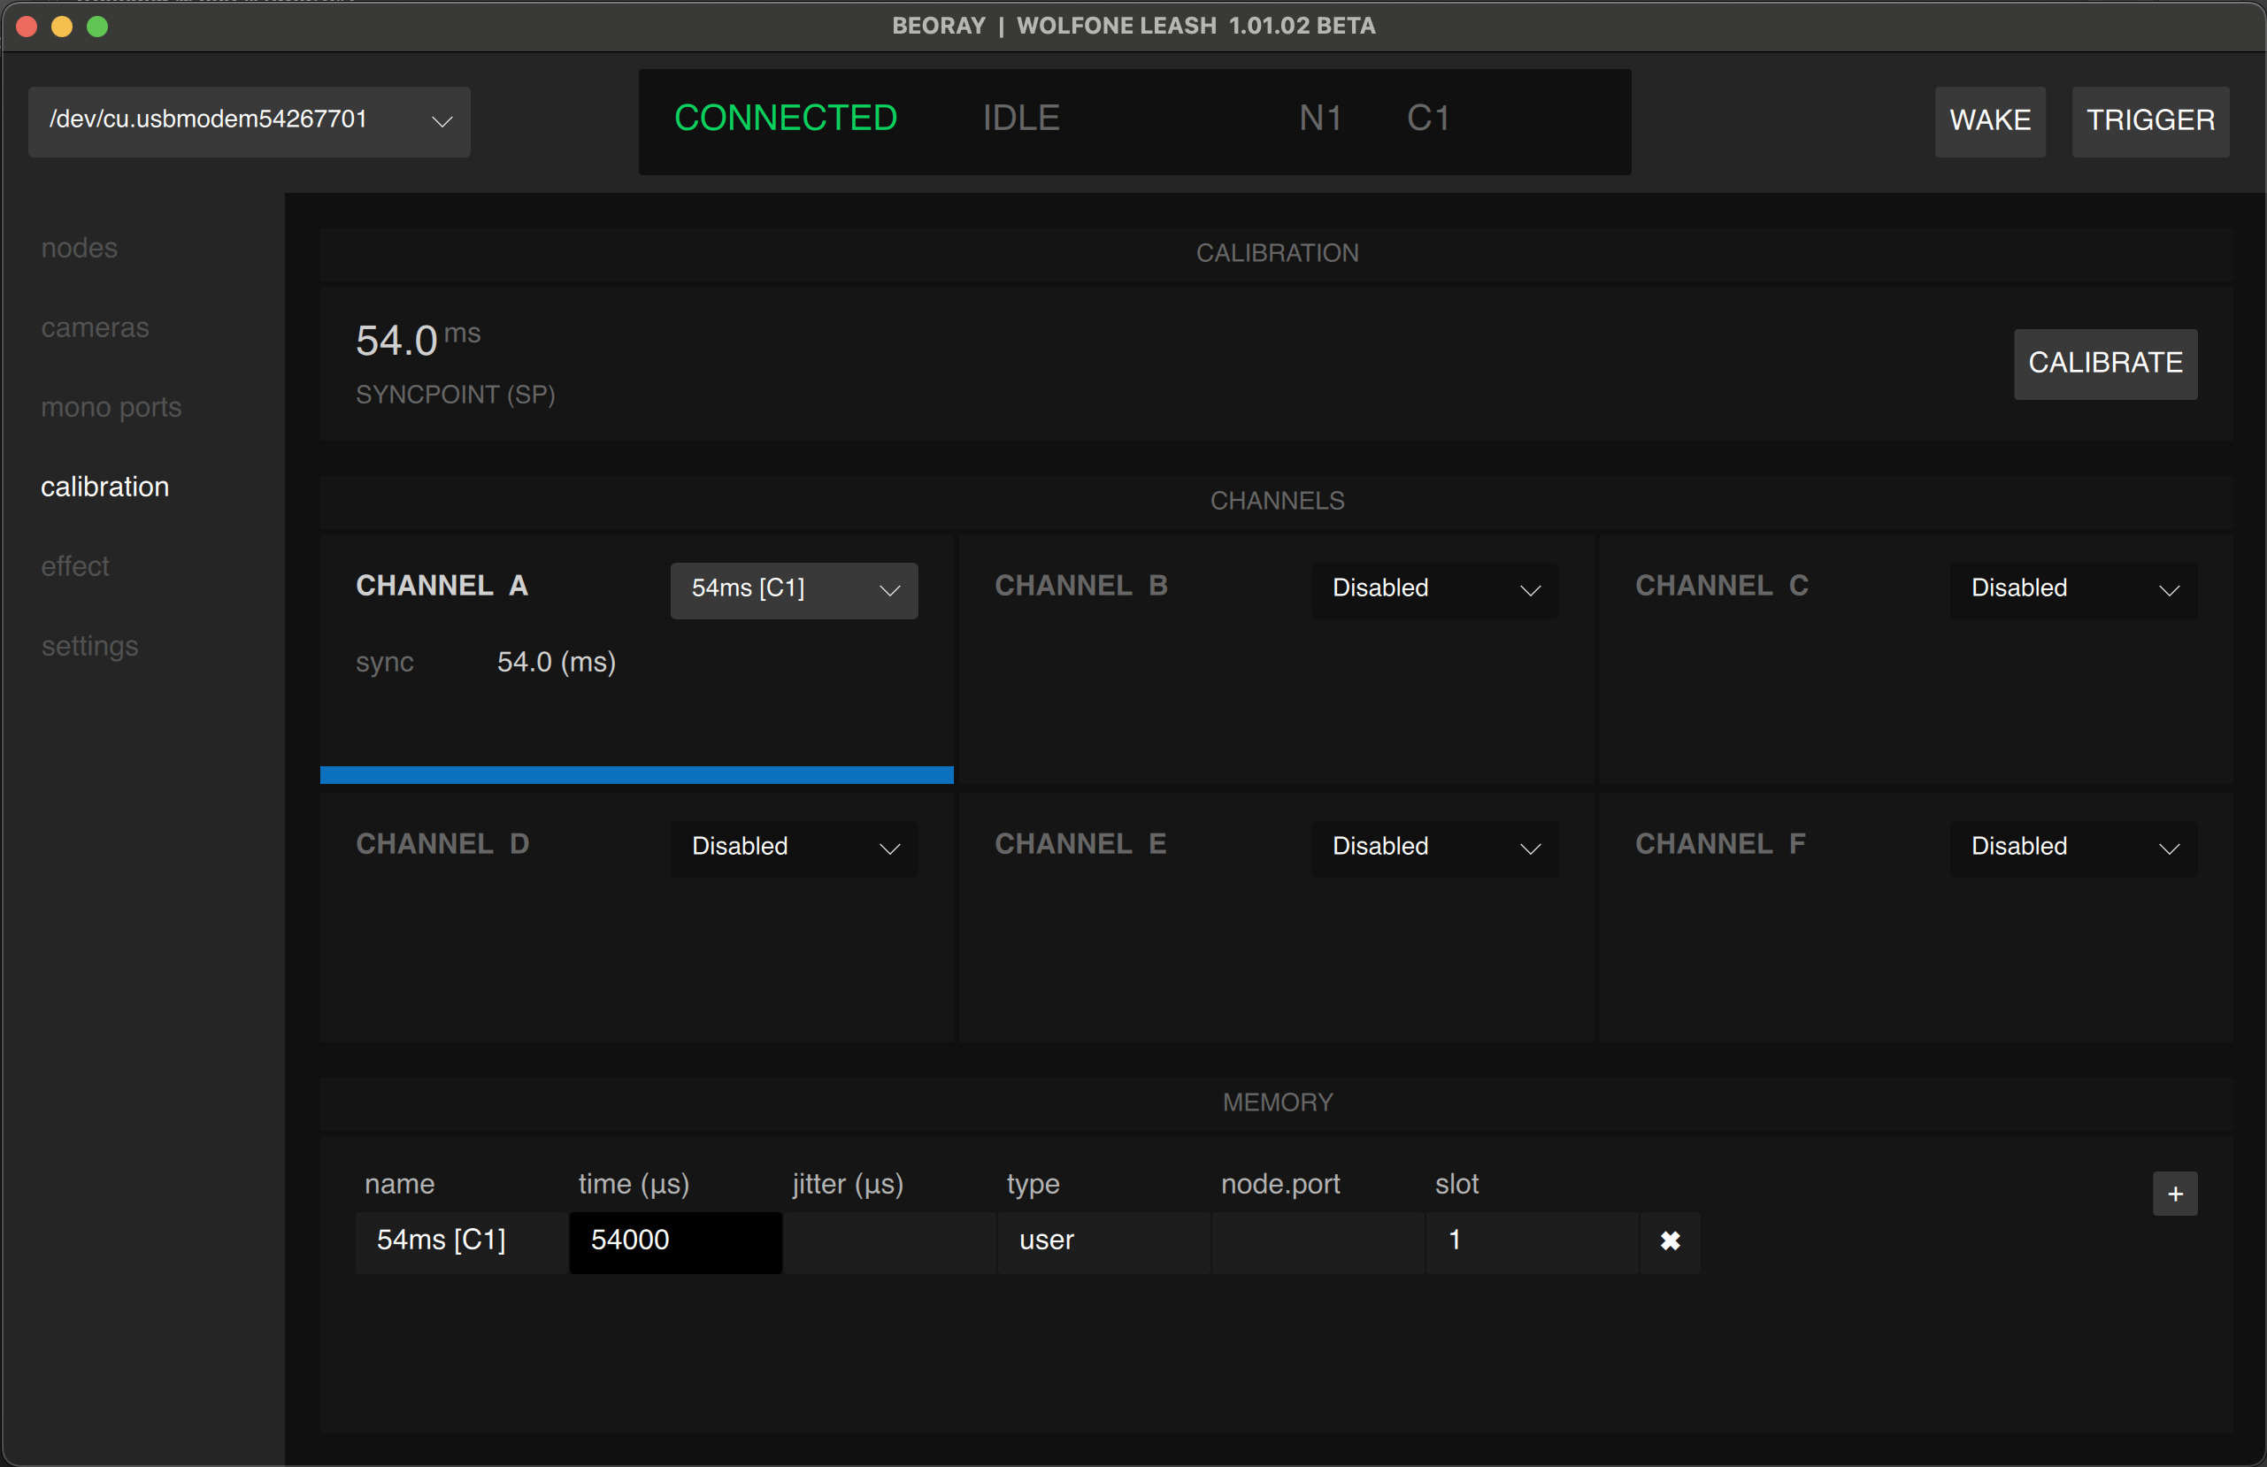Switch to the nodes section

point(79,248)
